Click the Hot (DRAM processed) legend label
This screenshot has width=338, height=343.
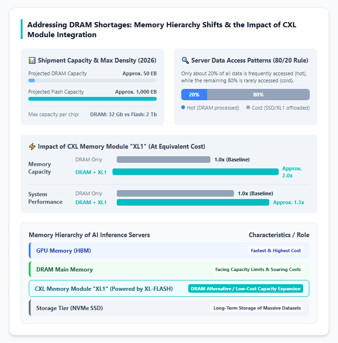coord(213,108)
